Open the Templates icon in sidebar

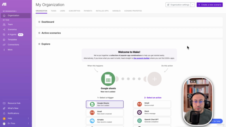click(x=4, y=40)
